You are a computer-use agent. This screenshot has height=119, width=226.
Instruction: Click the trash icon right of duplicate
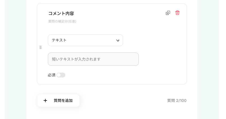coord(177,13)
